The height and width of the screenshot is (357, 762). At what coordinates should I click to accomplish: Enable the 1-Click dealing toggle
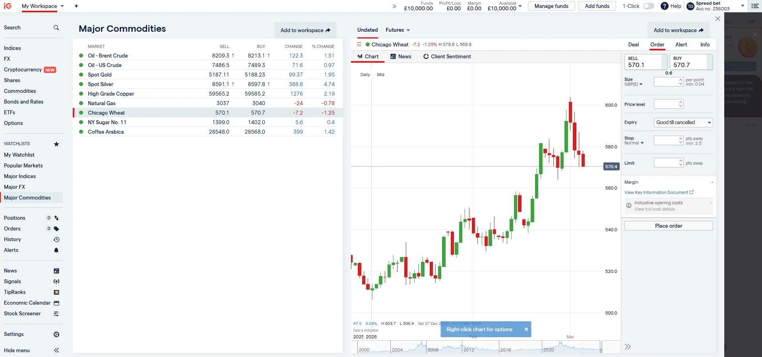pyautogui.click(x=649, y=6)
